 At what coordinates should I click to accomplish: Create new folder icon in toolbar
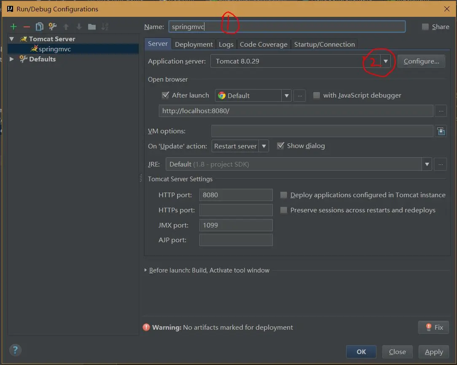tap(92, 27)
